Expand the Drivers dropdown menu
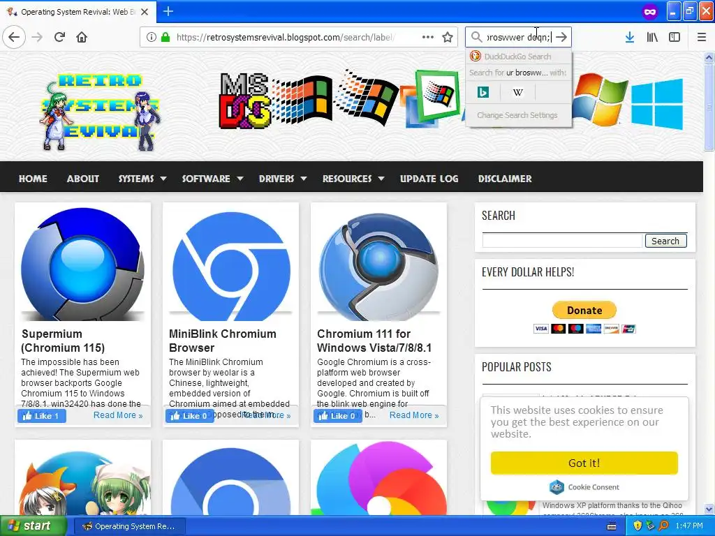 282,179
